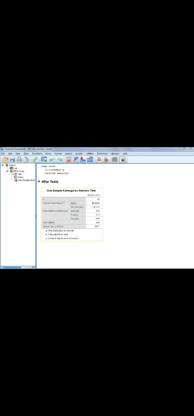Image resolution: width=194 pixels, height=416 pixels.
Task: Select the Kolmogorov-Smirnov Test table title
Action: point(71,190)
